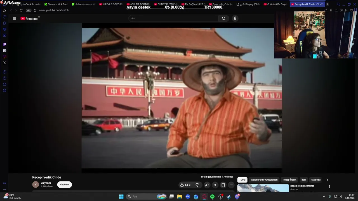Click the address bar URL
This screenshot has height=201, width=358.
tap(54, 10)
